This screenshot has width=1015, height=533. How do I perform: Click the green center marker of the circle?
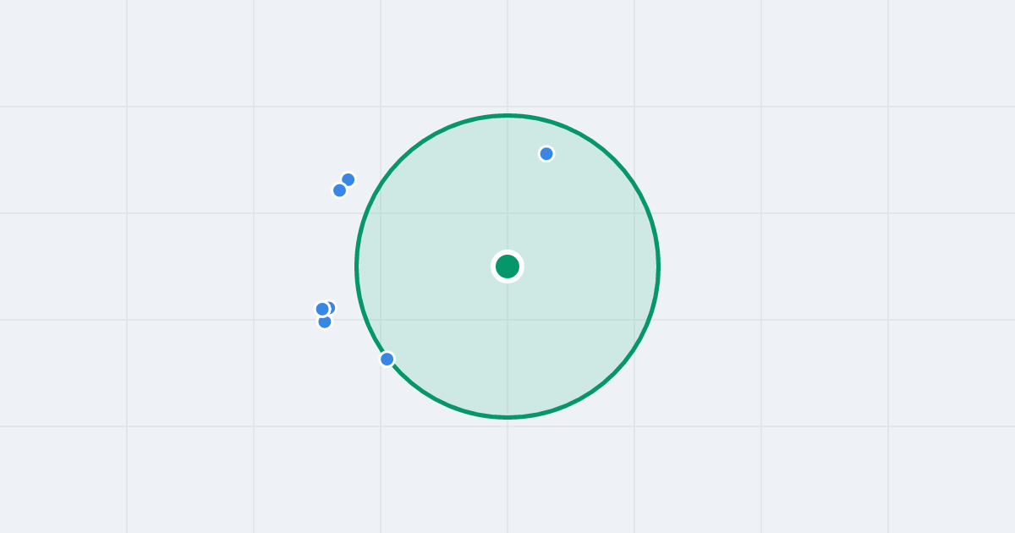pyautogui.click(x=507, y=266)
